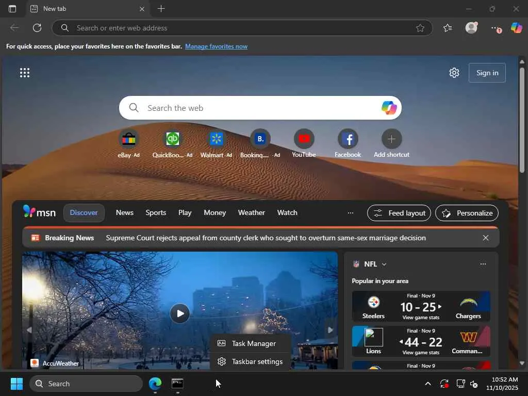This screenshot has width=528, height=396.
Task: Click the taskbar Search box
Action: [x=86, y=384]
